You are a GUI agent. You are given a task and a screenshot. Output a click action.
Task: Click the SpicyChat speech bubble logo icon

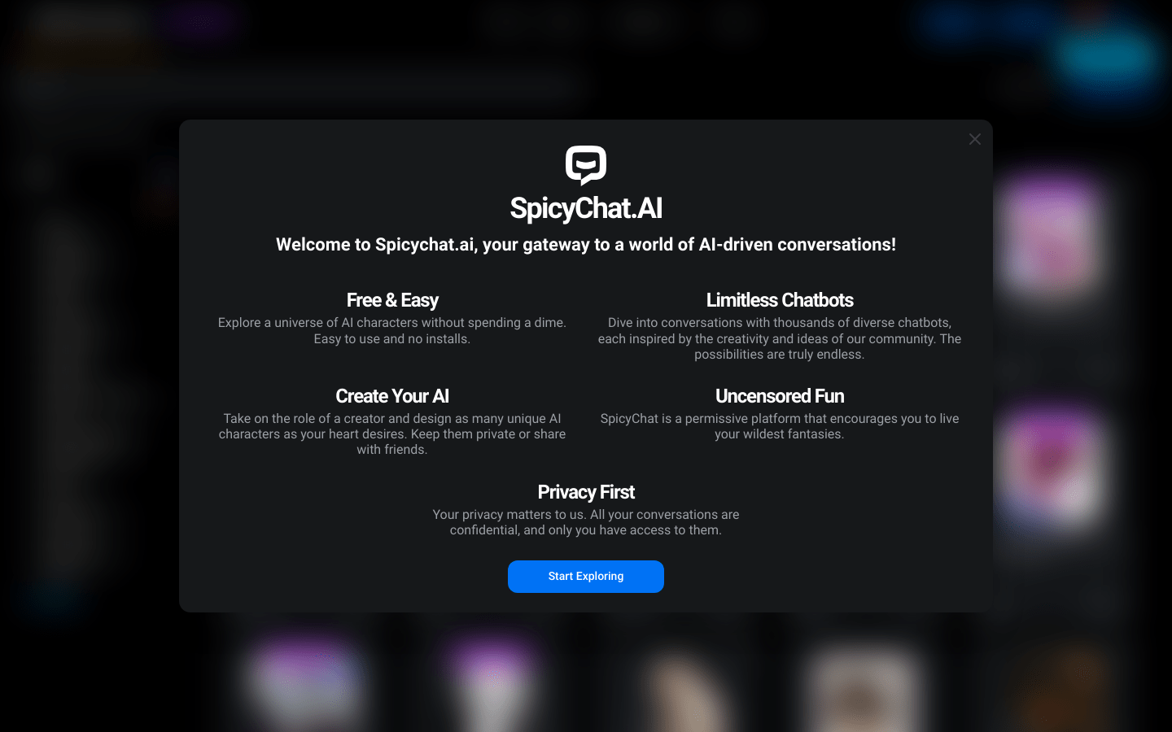pos(586,165)
